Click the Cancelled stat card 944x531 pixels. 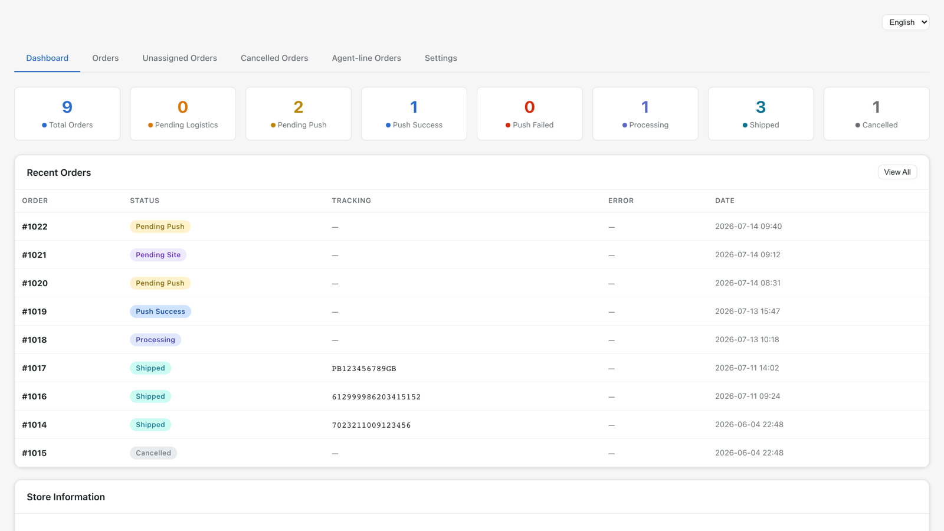[x=877, y=114]
